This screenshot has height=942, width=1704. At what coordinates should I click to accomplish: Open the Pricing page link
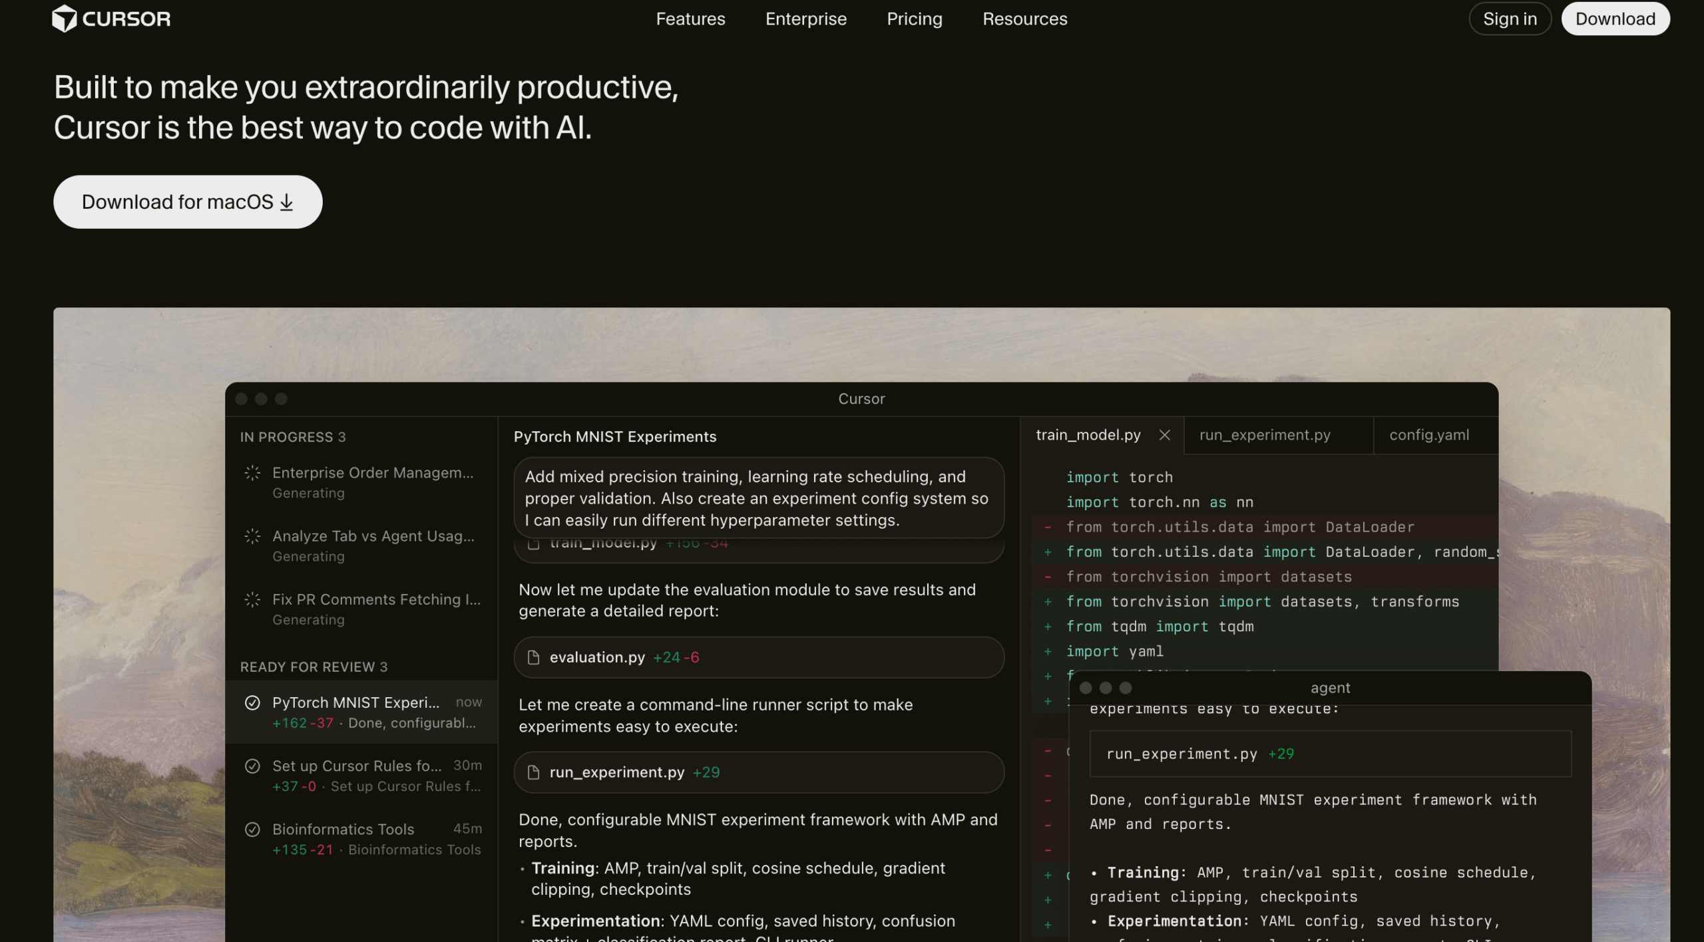[914, 19]
